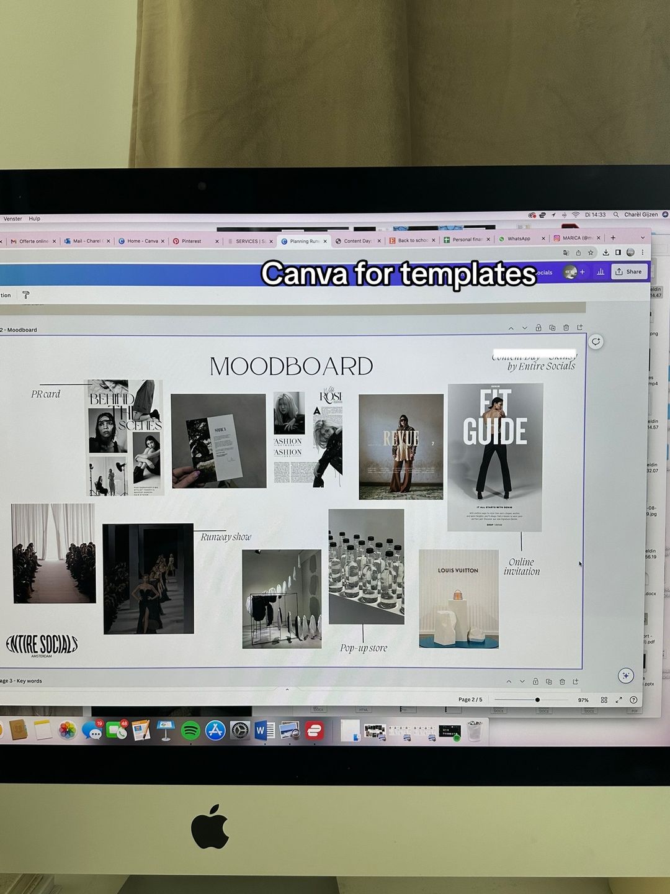Close the Pinterest tab
Image resolution: width=670 pixels, height=894 pixels.
(217, 241)
